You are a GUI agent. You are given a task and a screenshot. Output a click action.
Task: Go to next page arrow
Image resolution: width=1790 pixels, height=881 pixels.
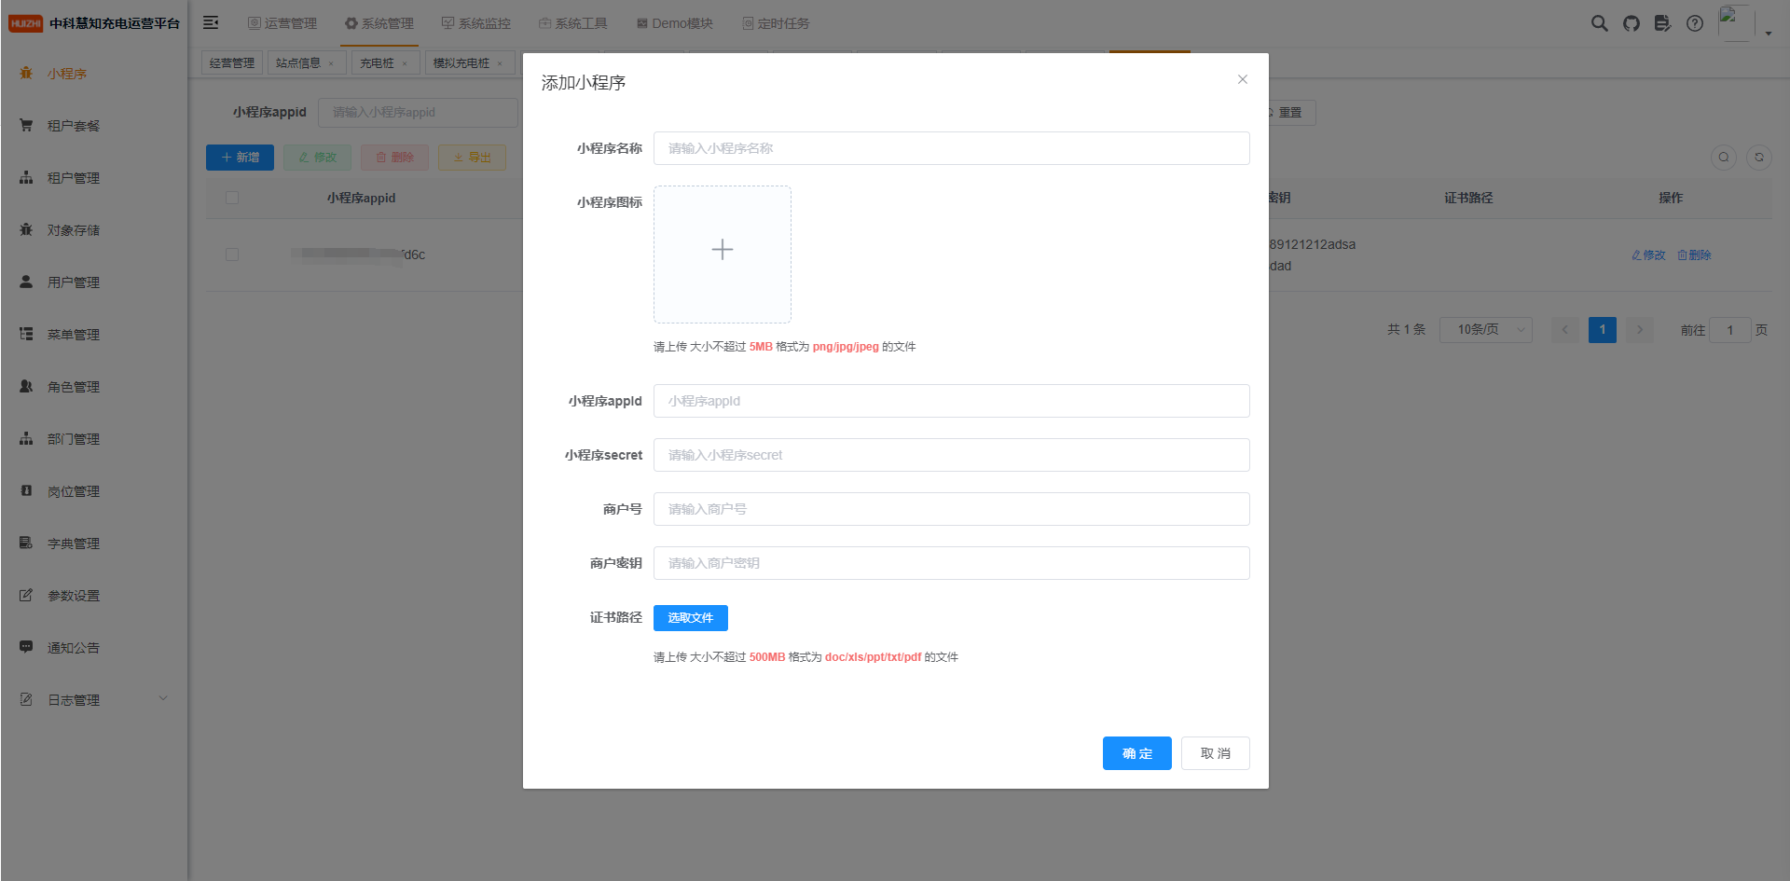tap(1640, 330)
